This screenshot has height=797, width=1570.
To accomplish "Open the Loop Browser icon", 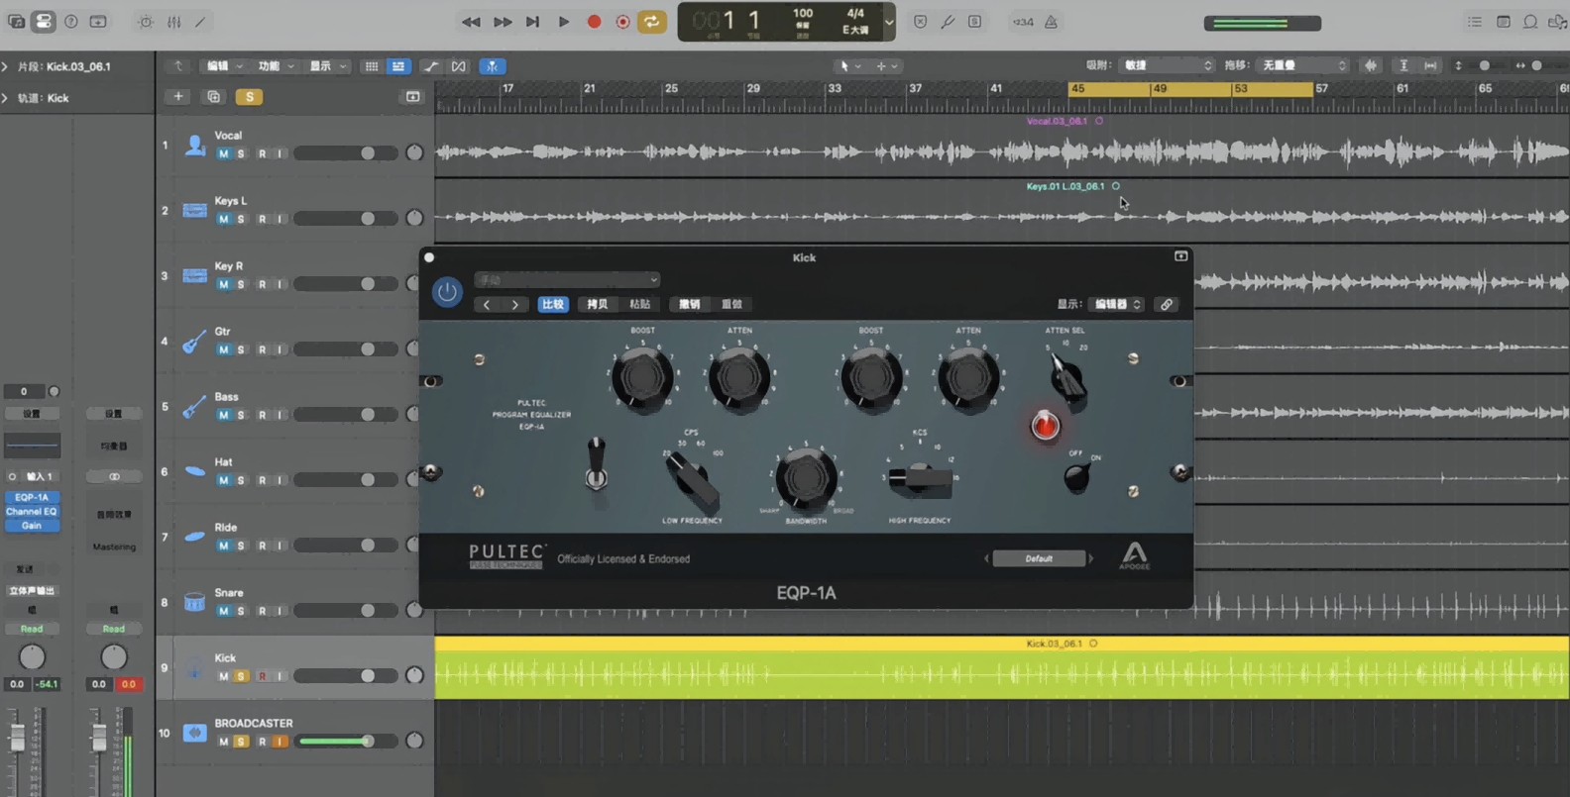I will 1530,22.
